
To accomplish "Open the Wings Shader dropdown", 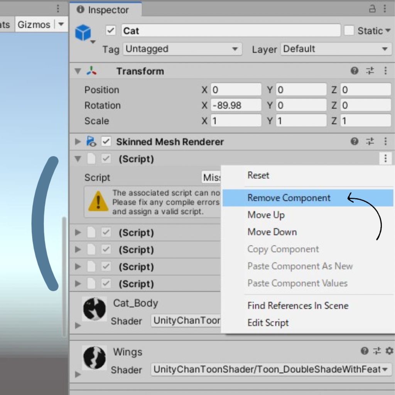I will [271, 370].
